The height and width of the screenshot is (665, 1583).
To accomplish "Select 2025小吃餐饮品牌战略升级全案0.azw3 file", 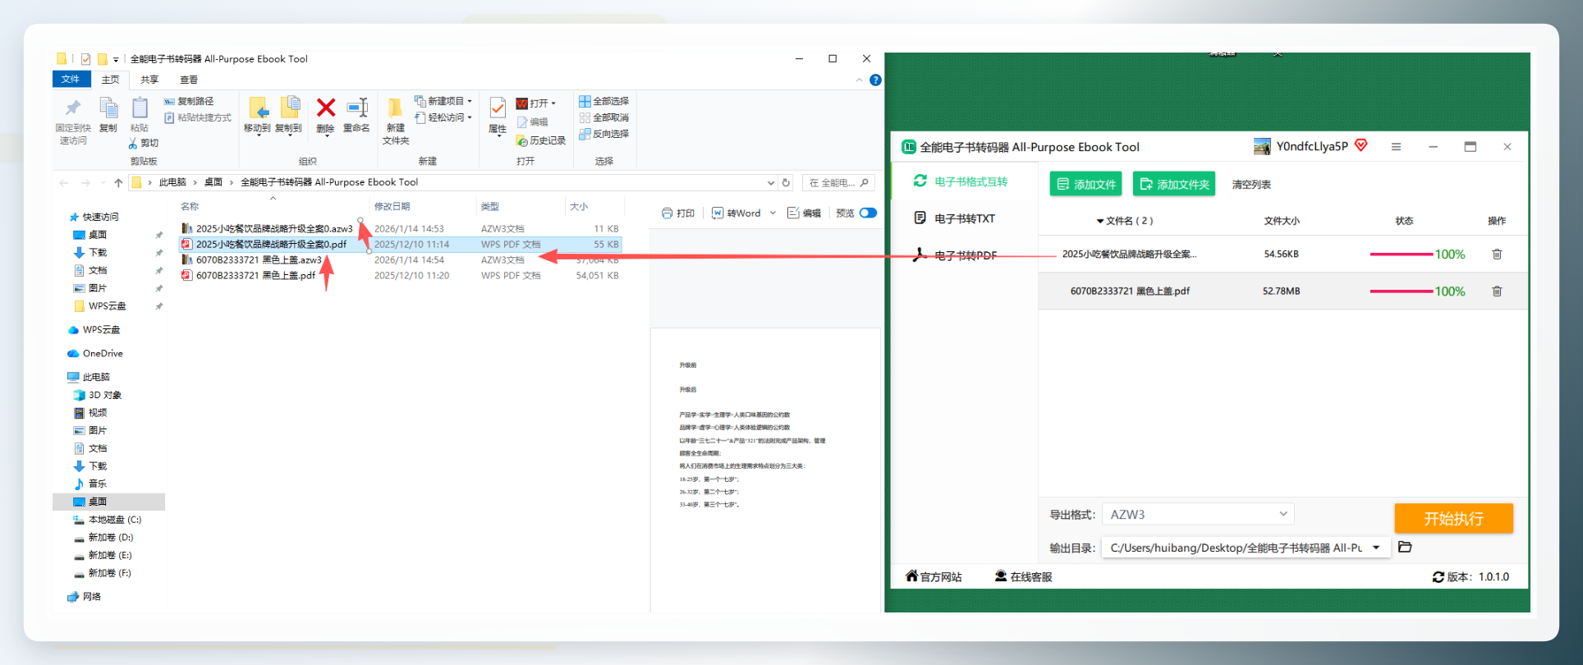I will click(274, 229).
